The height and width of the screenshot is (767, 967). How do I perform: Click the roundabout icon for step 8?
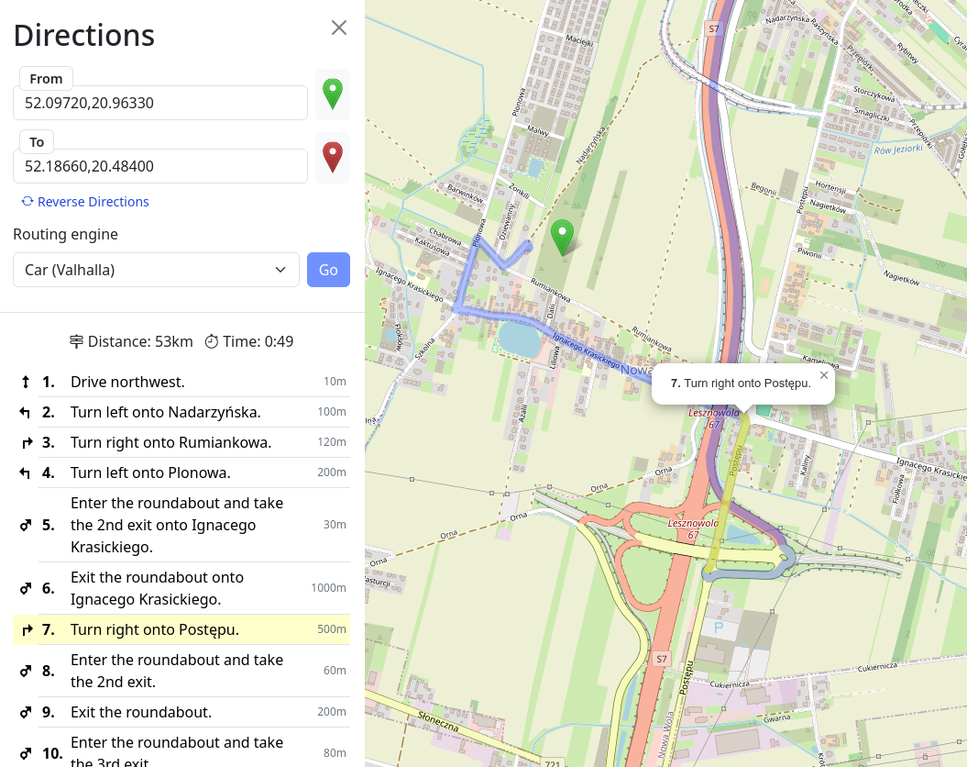(27, 672)
